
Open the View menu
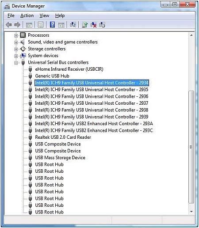tap(44, 15)
